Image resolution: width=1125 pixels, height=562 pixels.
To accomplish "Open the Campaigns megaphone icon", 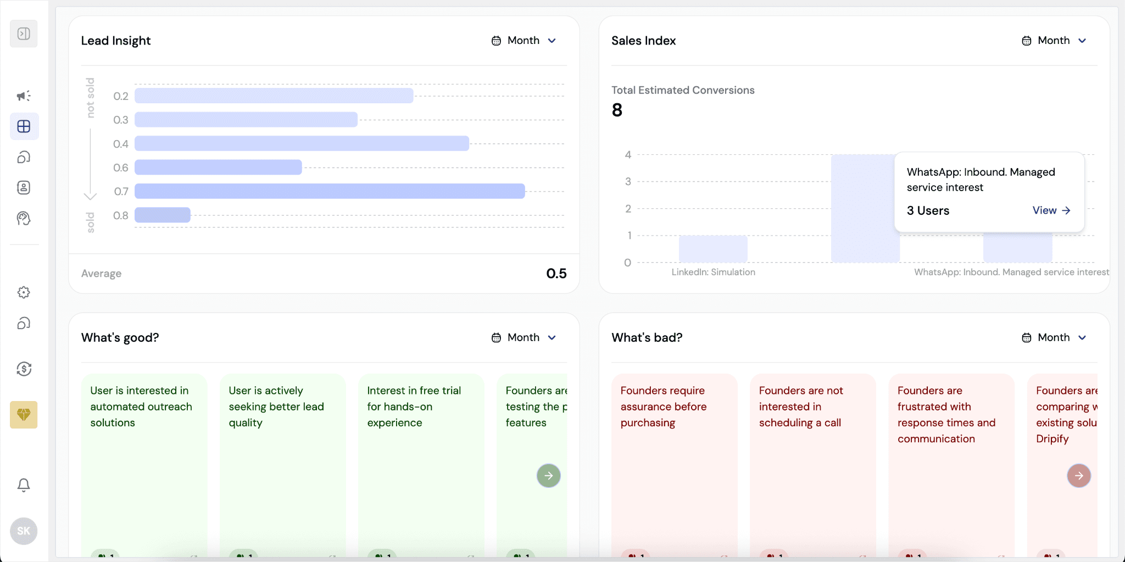I will click(x=24, y=96).
